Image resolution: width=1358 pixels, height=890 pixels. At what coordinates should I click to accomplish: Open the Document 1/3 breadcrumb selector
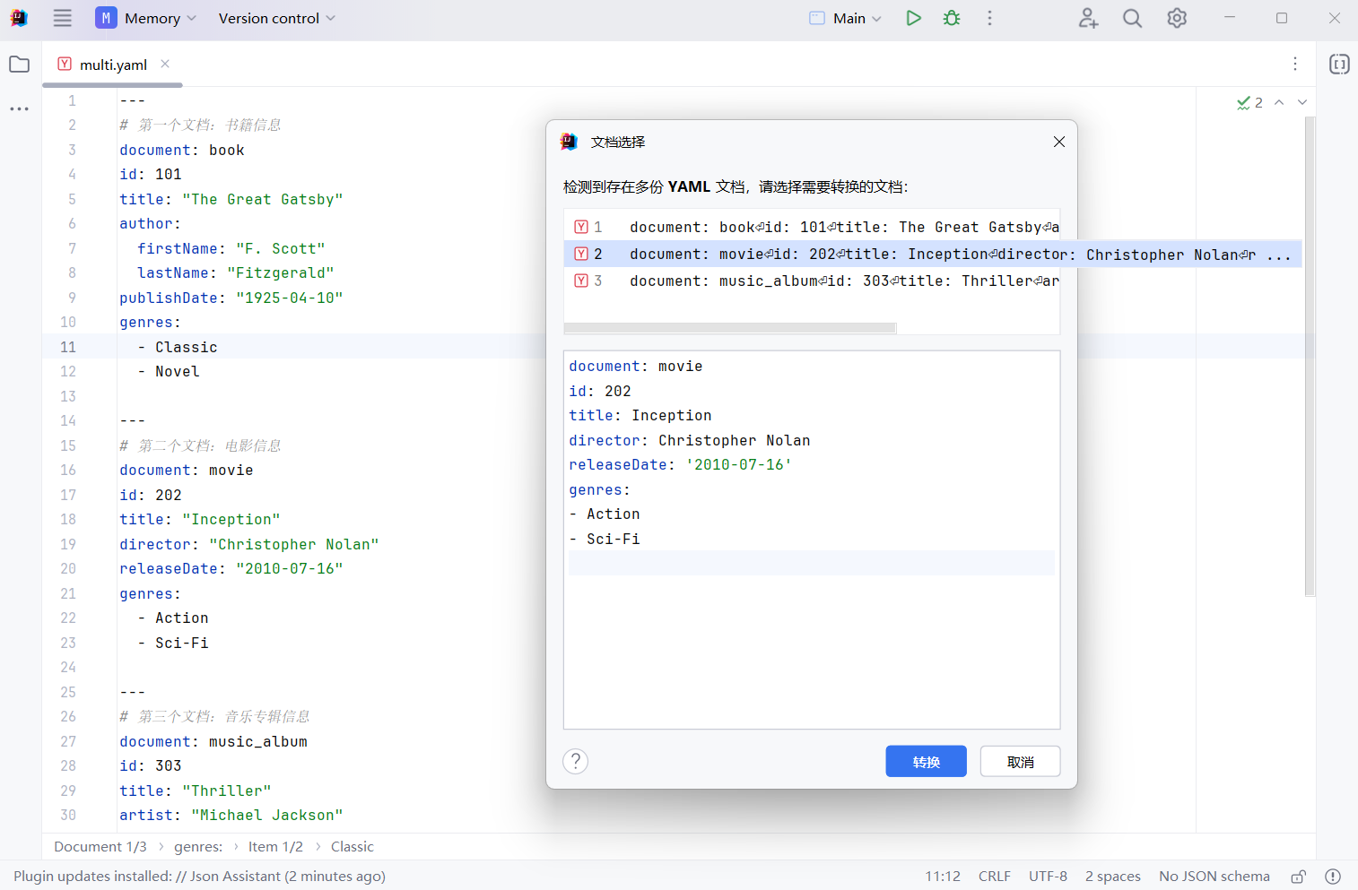click(x=100, y=846)
